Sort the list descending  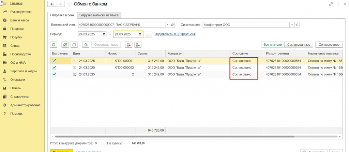click(138, 45)
